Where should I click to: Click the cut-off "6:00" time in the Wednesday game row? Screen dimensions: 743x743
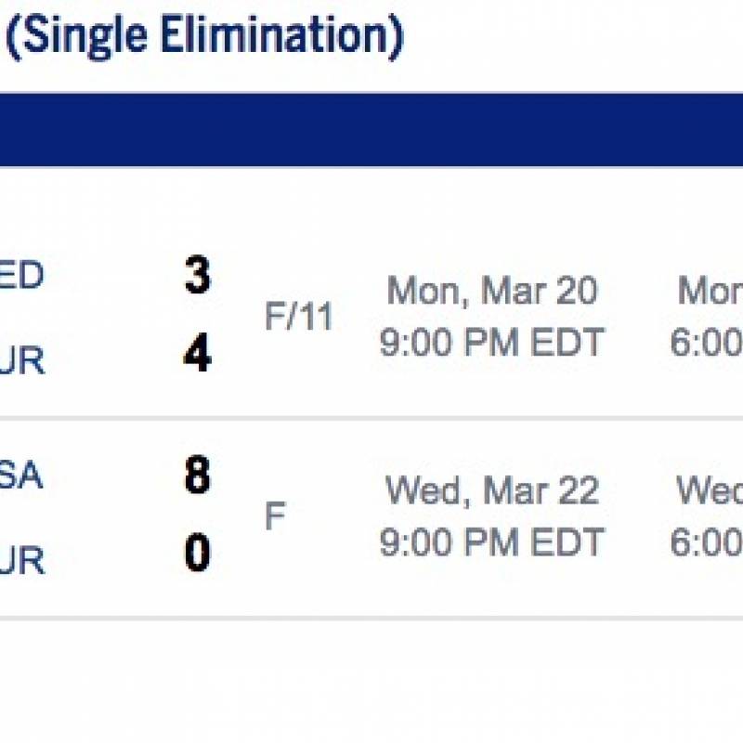coord(707,541)
